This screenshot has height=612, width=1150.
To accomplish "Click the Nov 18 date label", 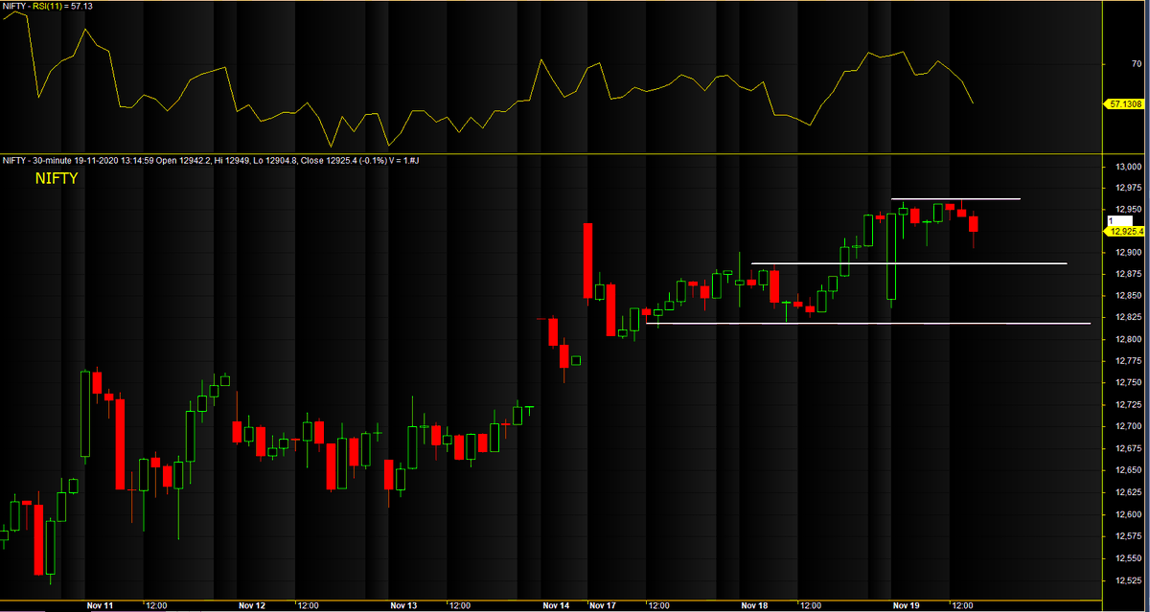I will [755, 606].
